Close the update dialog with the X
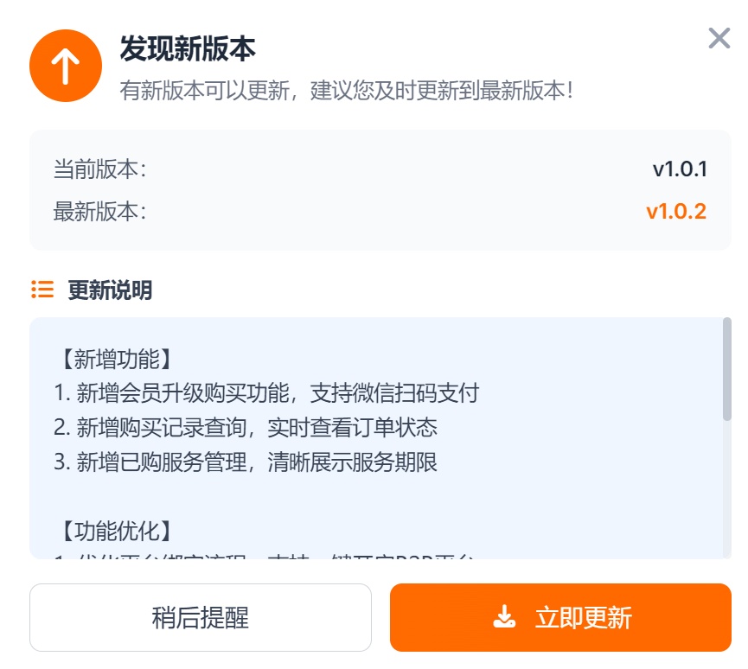The width and height of the screenshot is (748, 669). [x=719, y=38]
